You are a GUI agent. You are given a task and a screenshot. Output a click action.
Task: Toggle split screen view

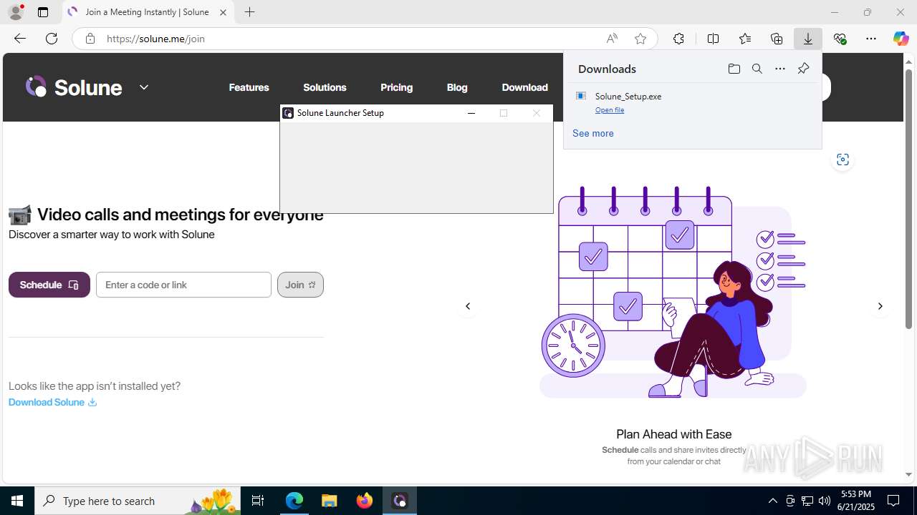coord(713,39)
